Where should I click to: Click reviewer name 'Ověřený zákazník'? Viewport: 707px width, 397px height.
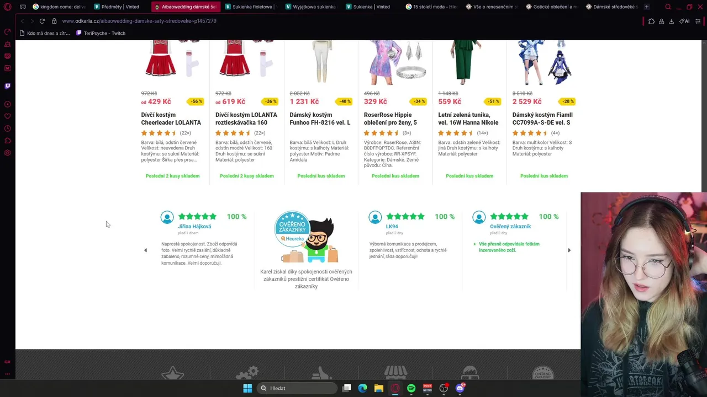click(510, 227)
